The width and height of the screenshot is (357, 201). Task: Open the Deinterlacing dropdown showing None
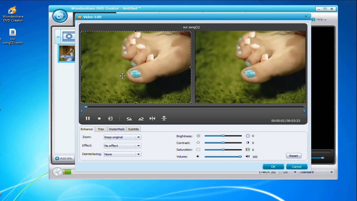coord(122,154)
